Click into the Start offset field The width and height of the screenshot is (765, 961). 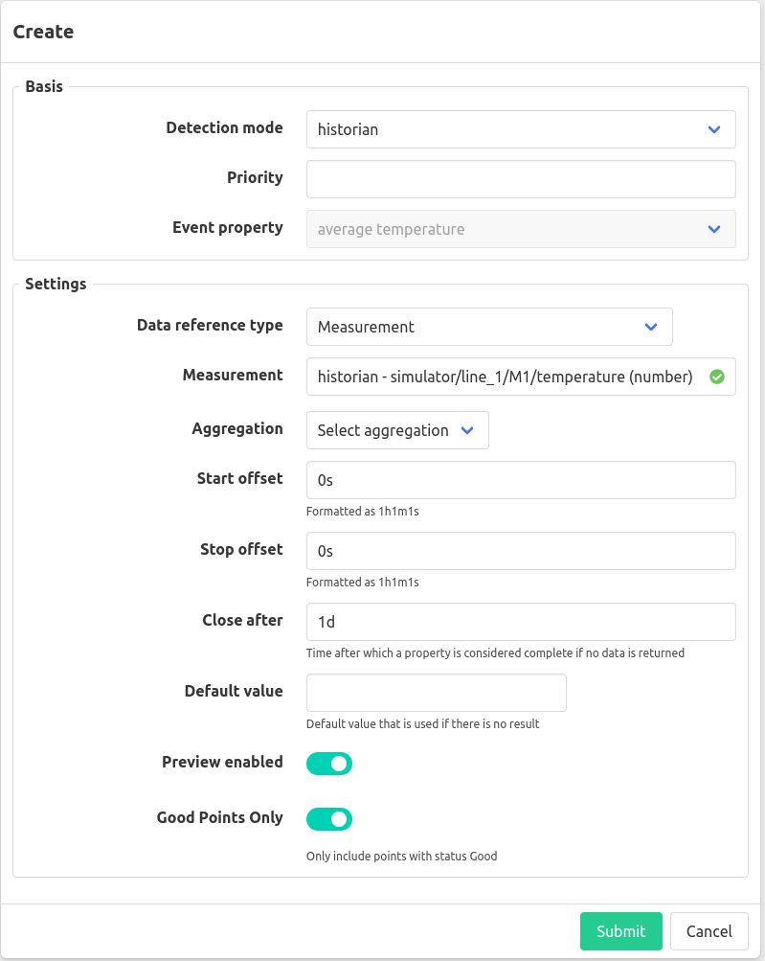(521, 480)
